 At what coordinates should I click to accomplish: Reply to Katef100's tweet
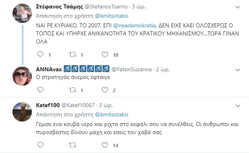[40, 145]
